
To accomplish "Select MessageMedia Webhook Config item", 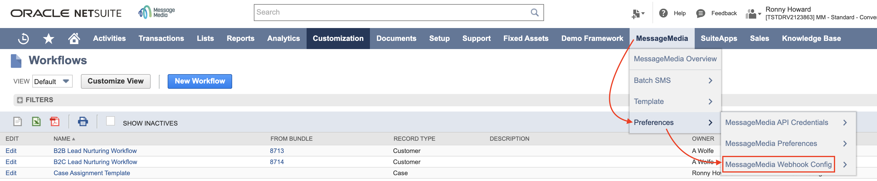I will pyautogui.click(x=788, y=165).
